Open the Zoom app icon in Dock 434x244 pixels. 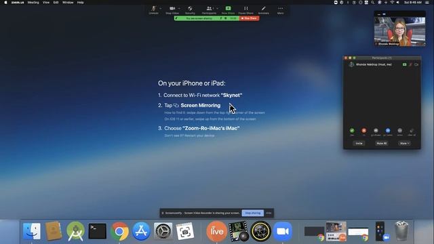(x=283, y=231)
